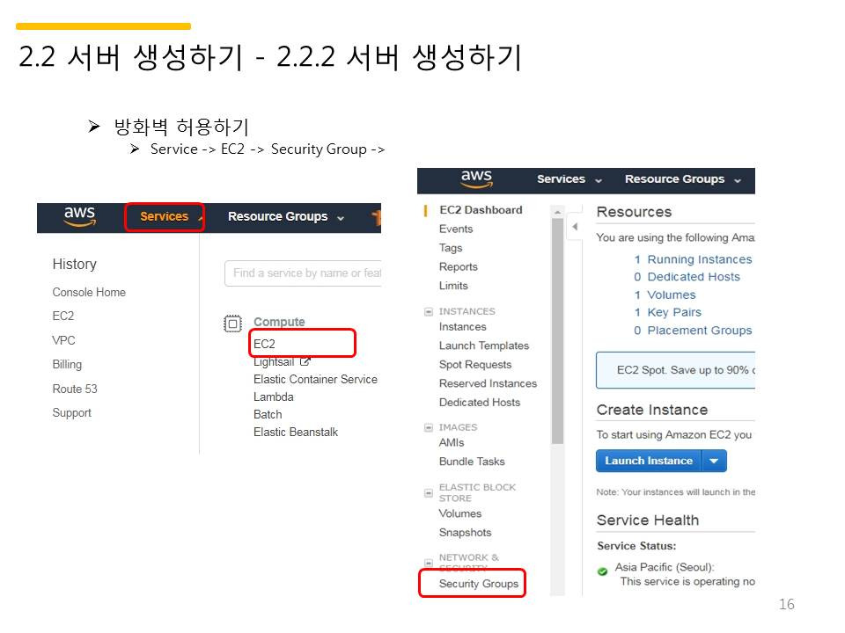The width and height of the screenshot is (845, 633).
Task: Collapse sidebar with left arrow toggle
Action: (x=575, y=227)
